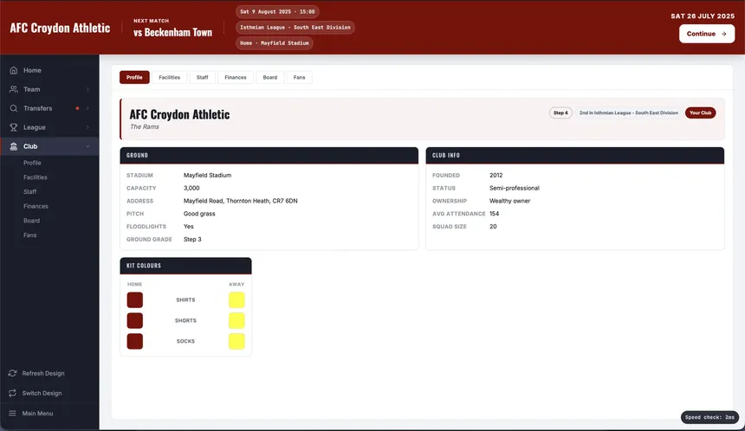745x431 pixels.
Task: Click the Club building icon
Action: tap(13, 146)
